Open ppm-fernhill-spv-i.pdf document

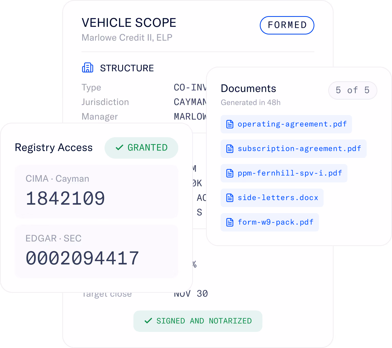pos(284,173)
